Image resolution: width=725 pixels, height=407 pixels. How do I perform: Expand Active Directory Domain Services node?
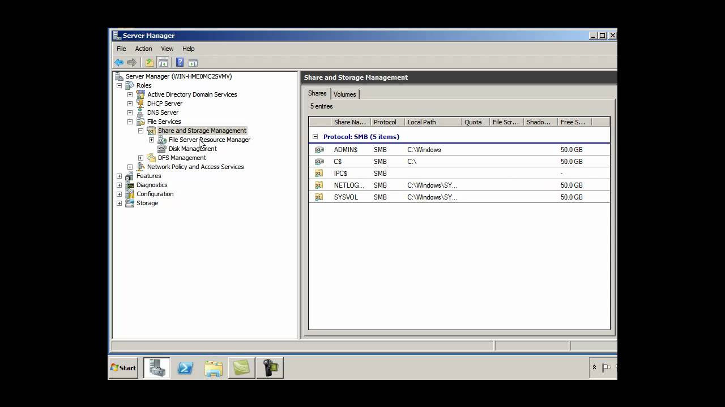(130, 94)
